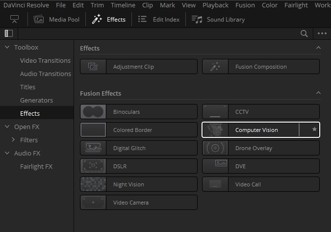
Task: Collapse the Toolbox tree section
Action: coord(7,48)
